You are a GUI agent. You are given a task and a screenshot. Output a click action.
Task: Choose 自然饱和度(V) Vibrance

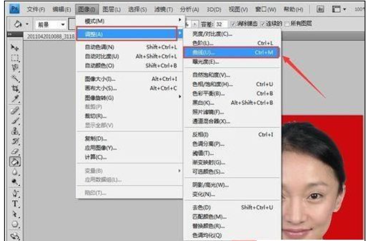(233, 75)
